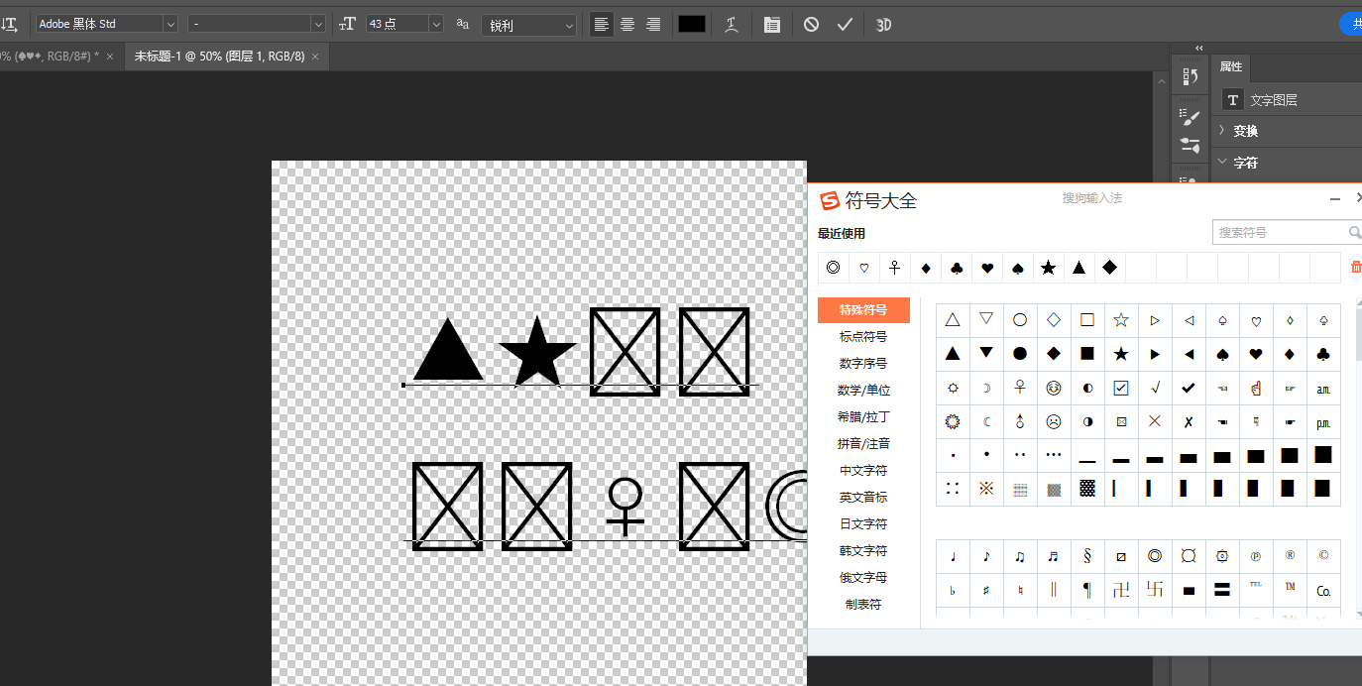Viewport: 1362px width, 686px height.
Task: Open the 锐利 anti-aliasing dropdown
Action: (x=528, y=25)
